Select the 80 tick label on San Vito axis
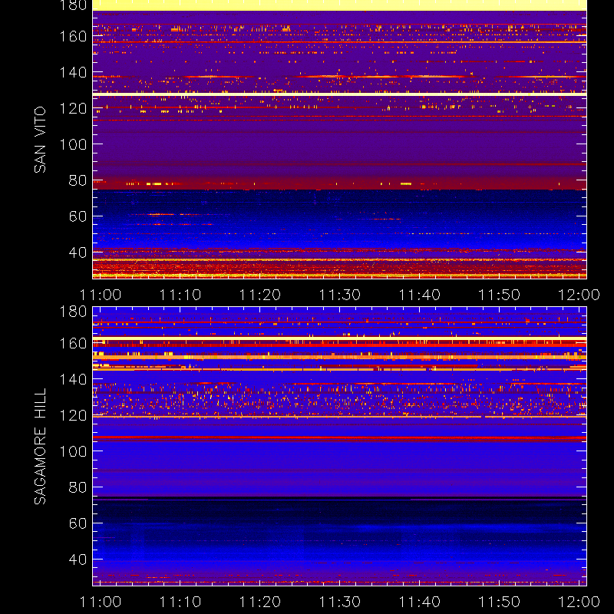This screenshot has width=614, height=614. [x=78, y=180]
